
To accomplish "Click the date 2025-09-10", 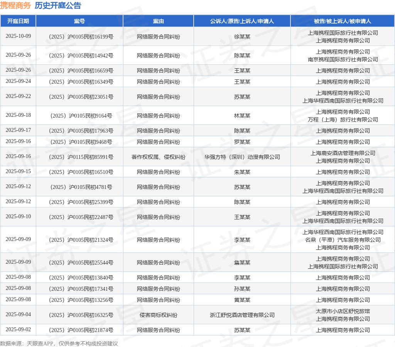I will [x=19, y=217].
